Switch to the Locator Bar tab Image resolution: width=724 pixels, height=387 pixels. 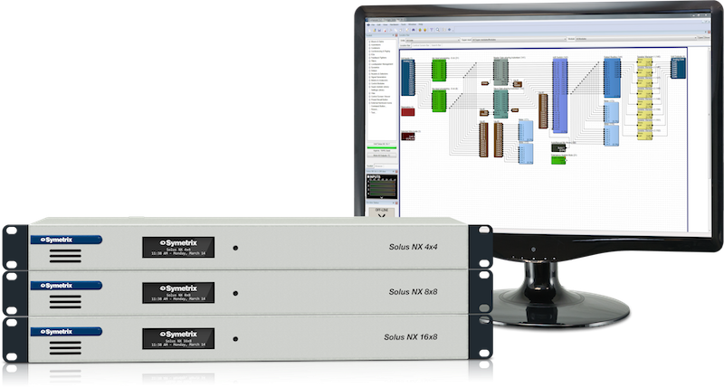[x=405, y=45]
